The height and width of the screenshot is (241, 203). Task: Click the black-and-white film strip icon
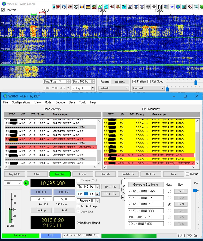point(160,7)
